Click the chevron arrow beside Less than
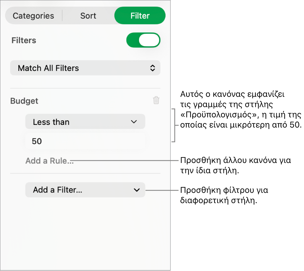The height and width of the screenshot is (271, 304). coord(134,122)
